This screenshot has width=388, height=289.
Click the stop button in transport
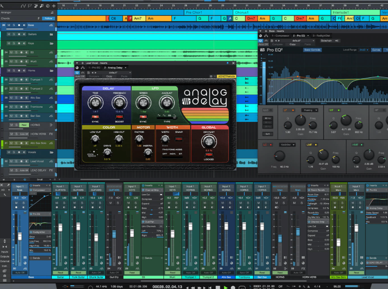pos(218,287)
